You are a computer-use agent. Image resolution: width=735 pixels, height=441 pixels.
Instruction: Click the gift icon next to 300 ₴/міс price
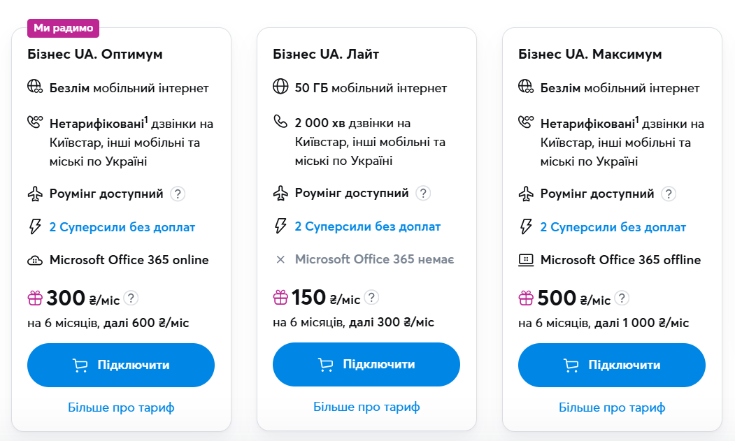(35, 296)
